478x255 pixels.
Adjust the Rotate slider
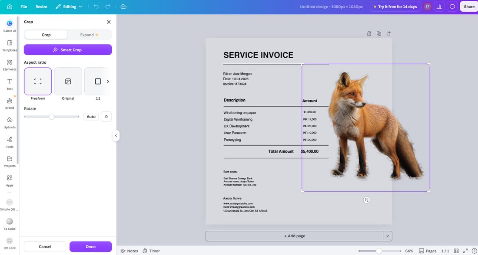(52, 117)
